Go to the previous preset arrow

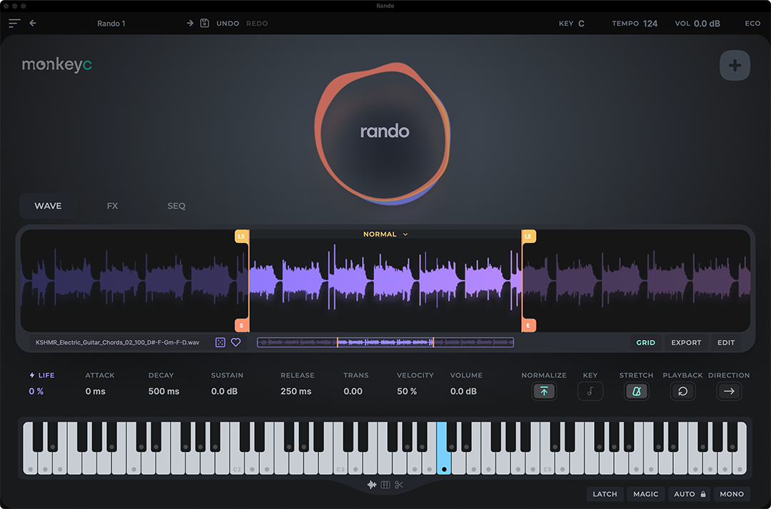pos(33,24)
